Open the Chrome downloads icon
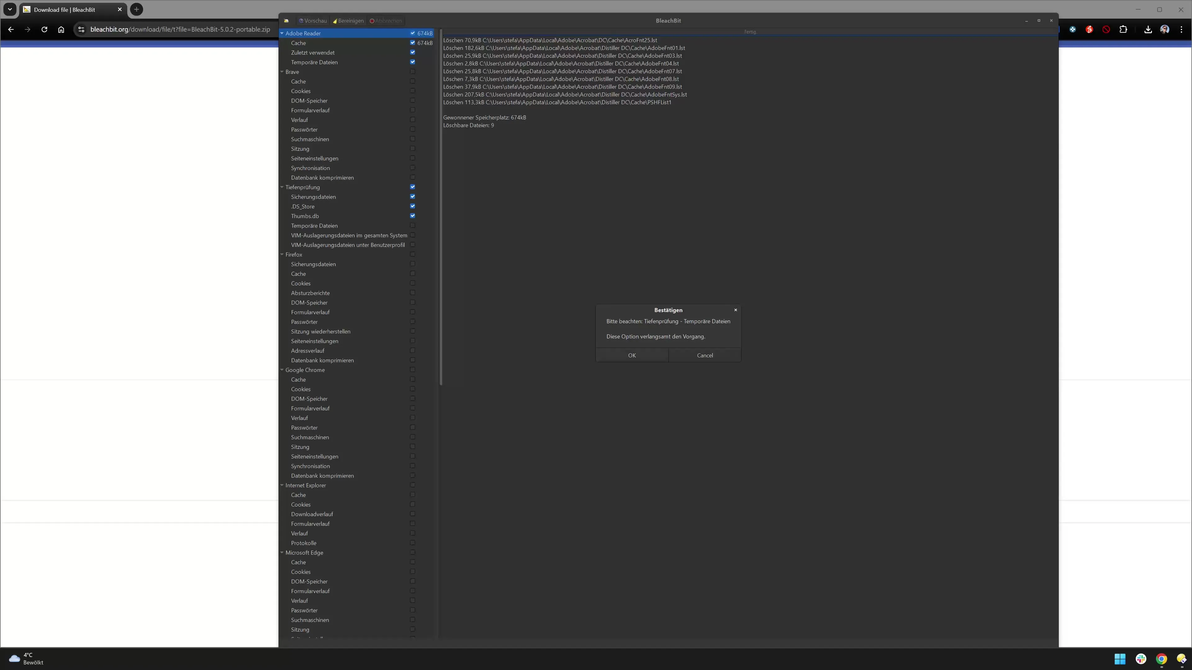This screenshot has height=670, width=1192. pos(1148,29)
